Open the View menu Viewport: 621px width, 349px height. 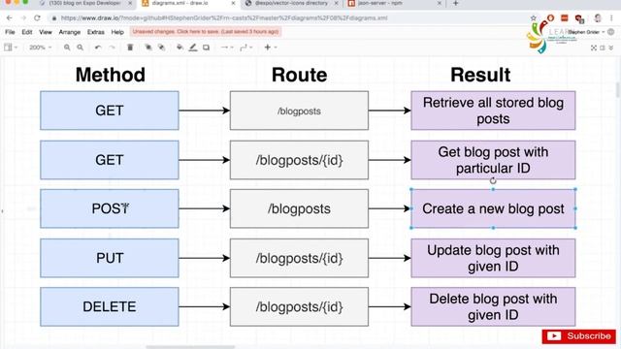[x=46, y=32]
